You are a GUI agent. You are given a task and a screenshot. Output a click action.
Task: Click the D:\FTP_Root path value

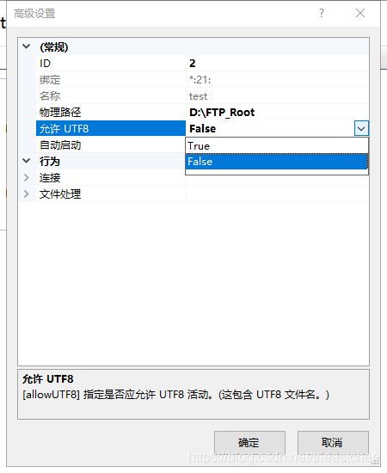222,112
